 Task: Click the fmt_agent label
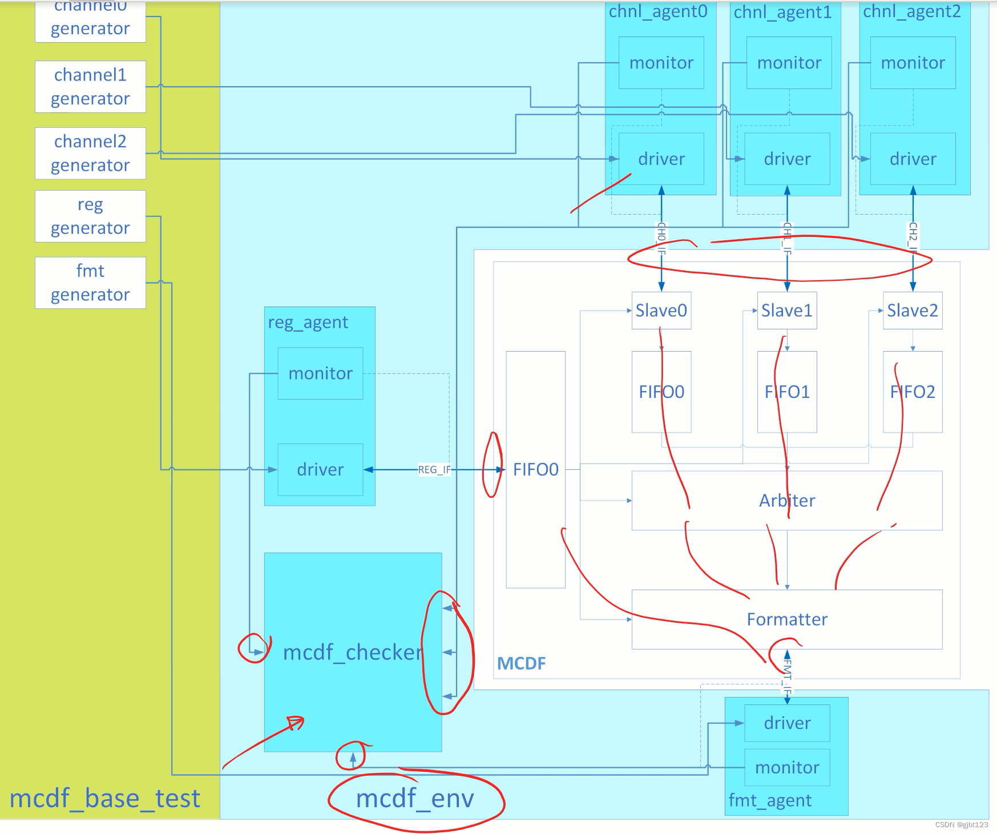click(770, 800)
